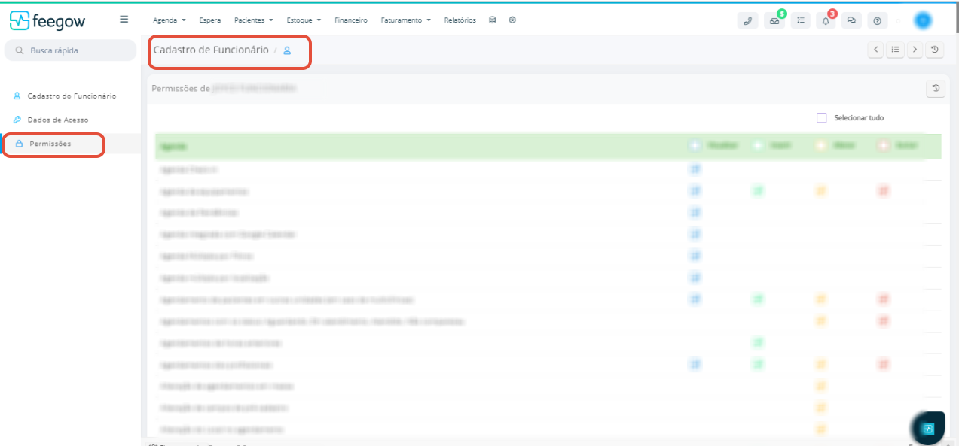959x446 pixels.
Task: Open the task checklist icon button
Action: [800, 21]
